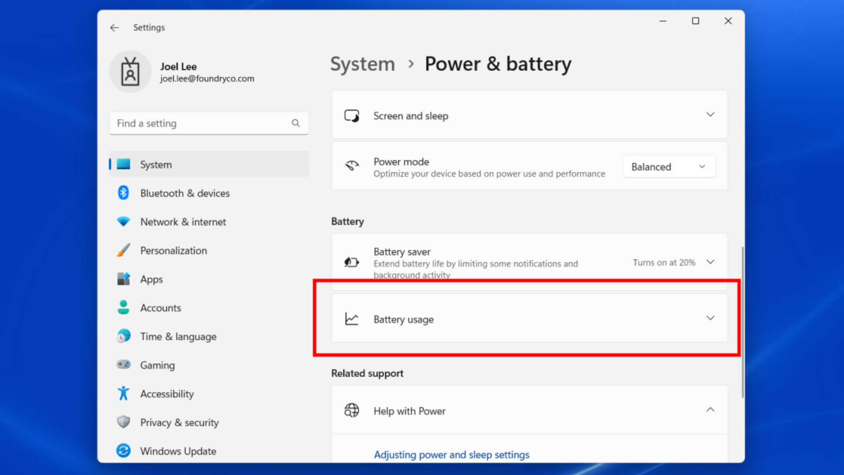This screenshot has height=475, width=844.
Task: Expand the Screen and sleep section
Action: click(x=710, y=115)
